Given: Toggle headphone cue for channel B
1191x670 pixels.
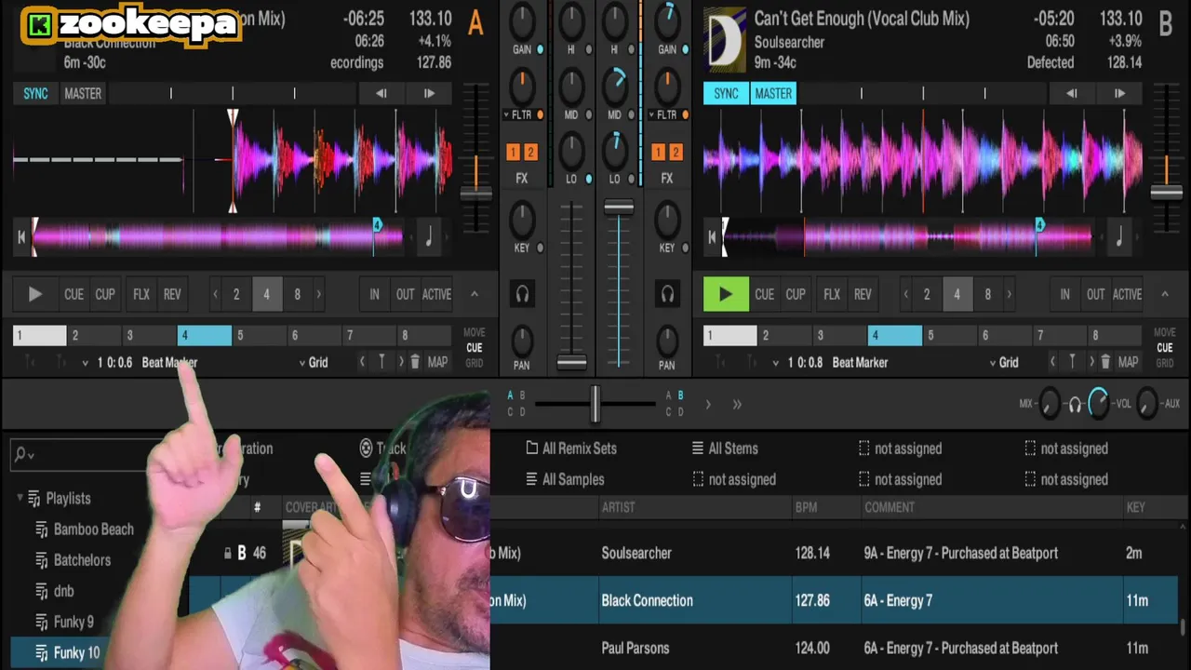Looking at the screenshot, I should pyautogui.click(x=667, y=294).
